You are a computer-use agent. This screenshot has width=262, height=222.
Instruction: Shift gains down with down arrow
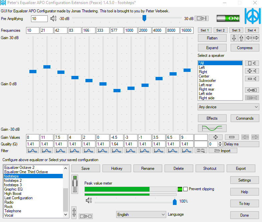click(234, 38)
